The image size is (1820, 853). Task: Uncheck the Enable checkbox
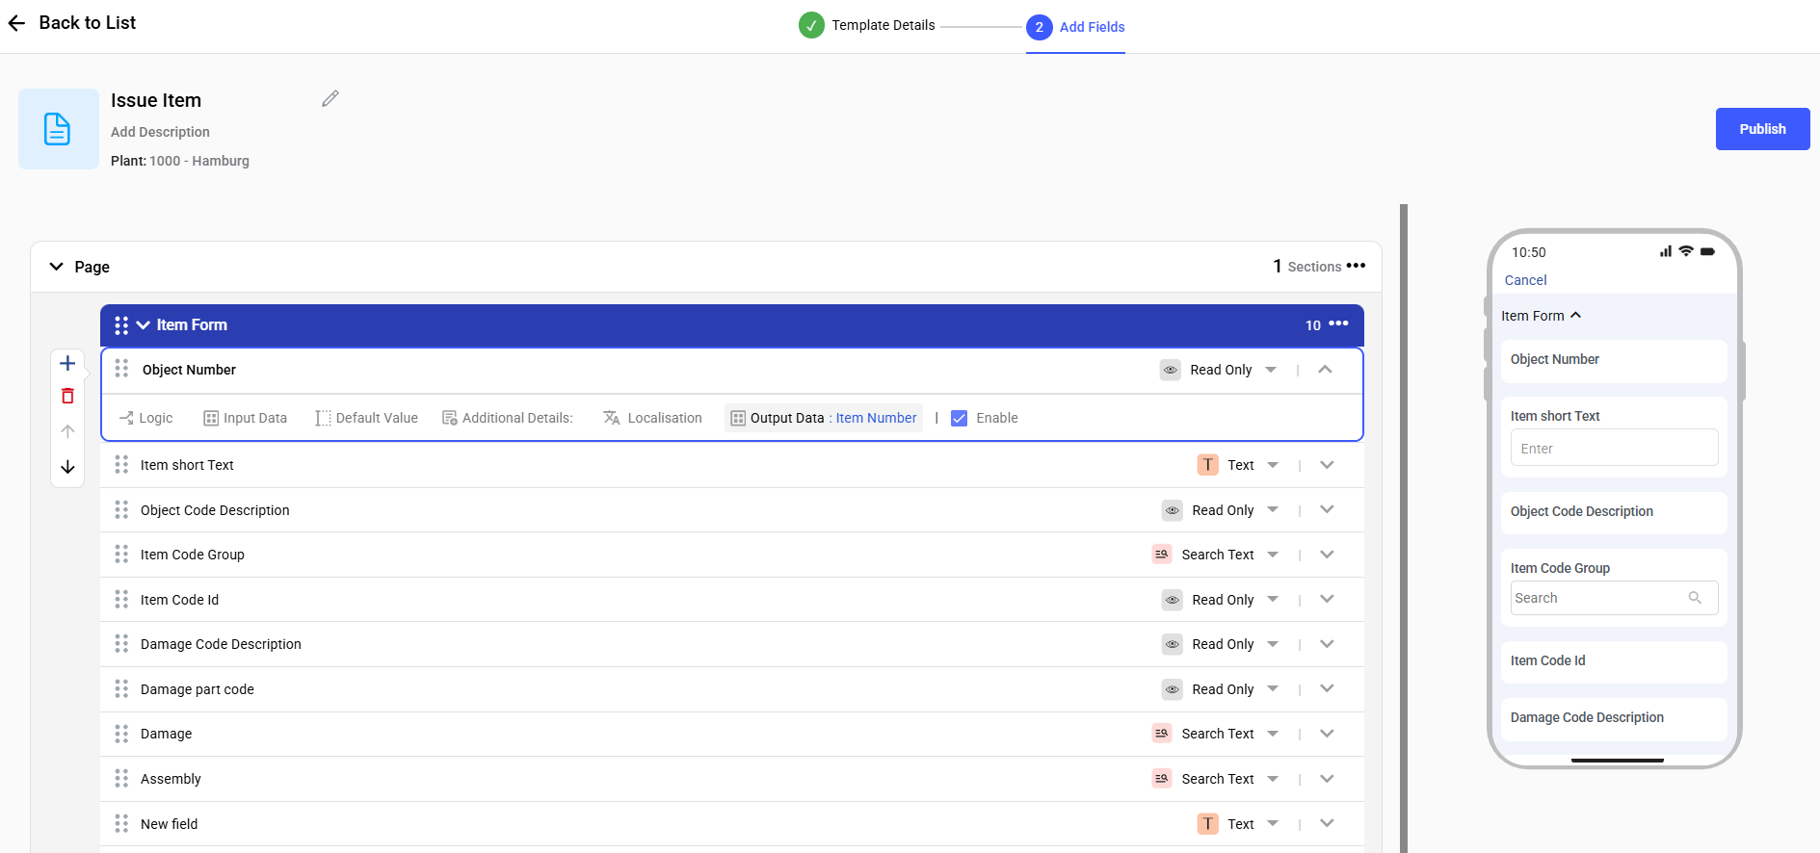coord(959,418)
